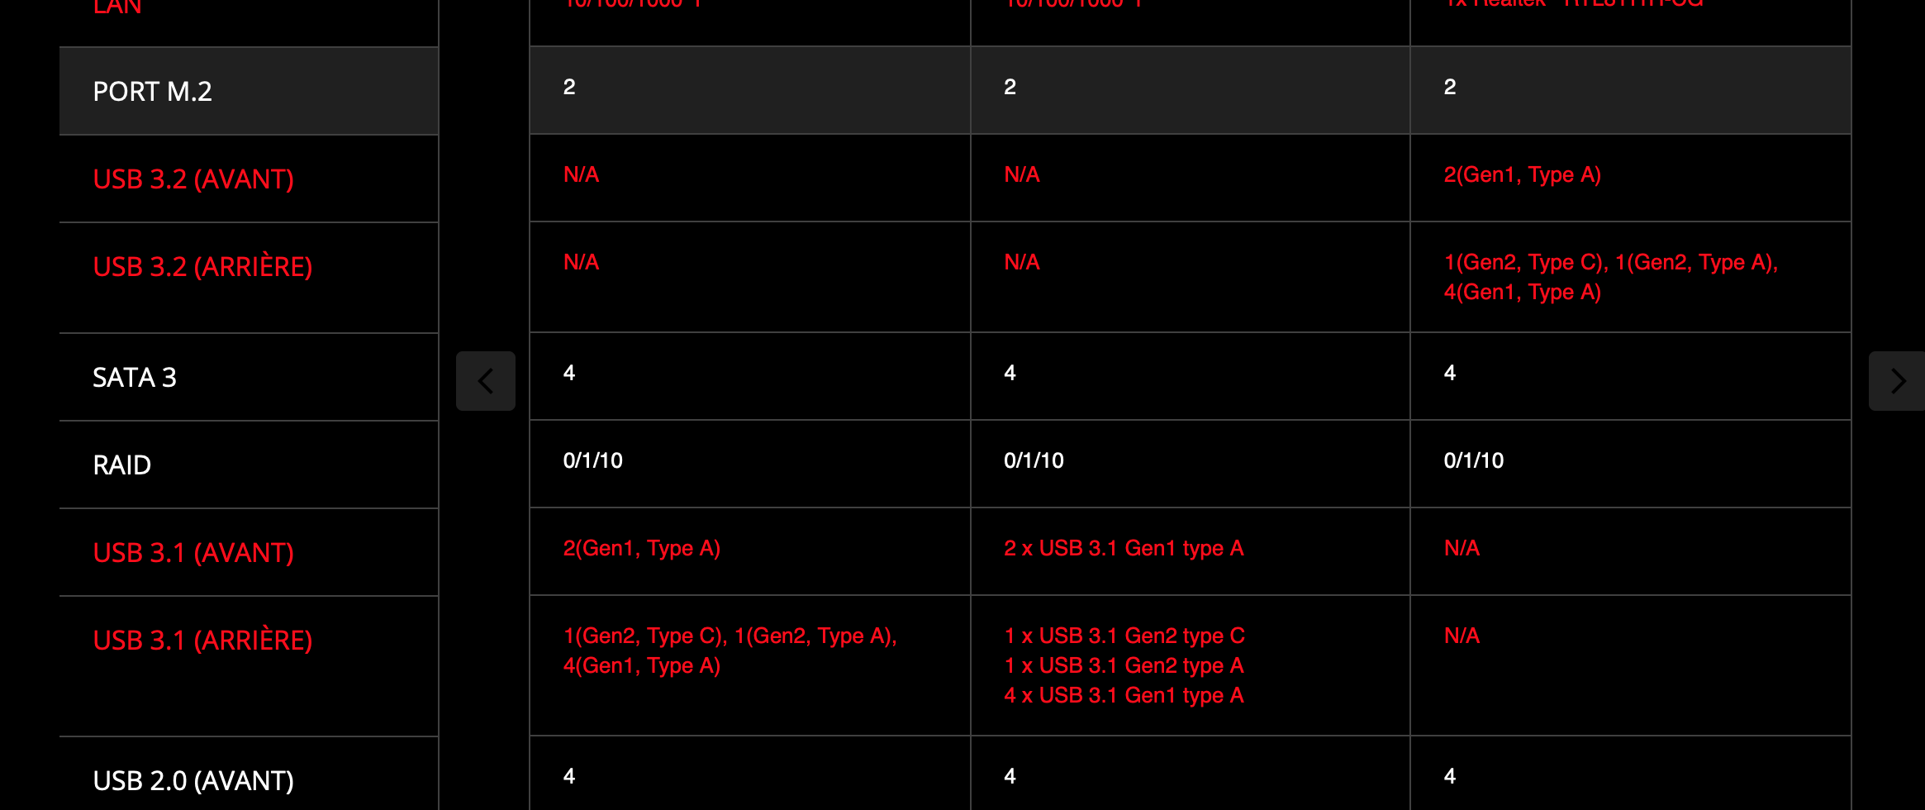Screen dimensions: 1925x810
Task: Click the USB 3.1 (AVANT) row label
Action: coord(193,552)
